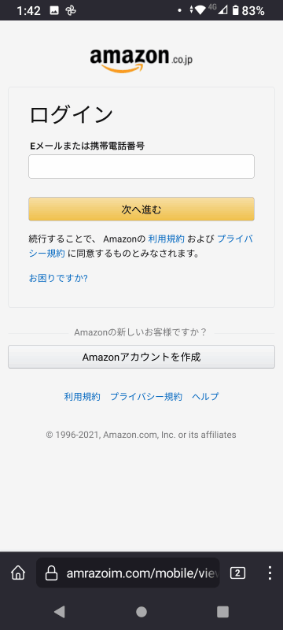Open 利用規約 link in the consent text
283x630 pixels.
[x=166, y=239]
